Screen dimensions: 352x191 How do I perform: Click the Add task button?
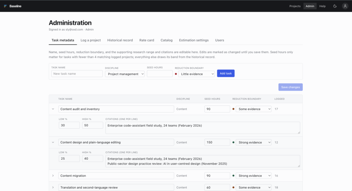[225, 74]
